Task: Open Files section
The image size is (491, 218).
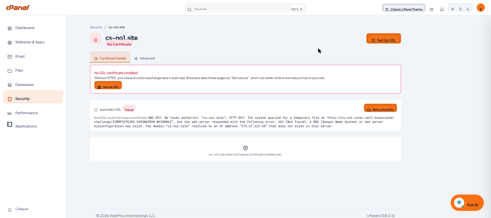Action: (x=33, y=71)
